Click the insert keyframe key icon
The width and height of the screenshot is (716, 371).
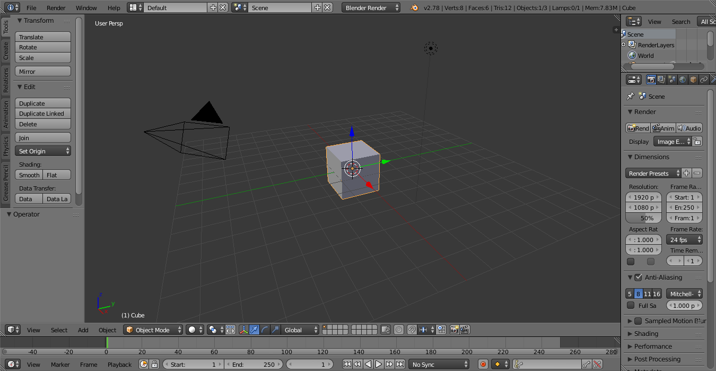click(x=587, y=364)
